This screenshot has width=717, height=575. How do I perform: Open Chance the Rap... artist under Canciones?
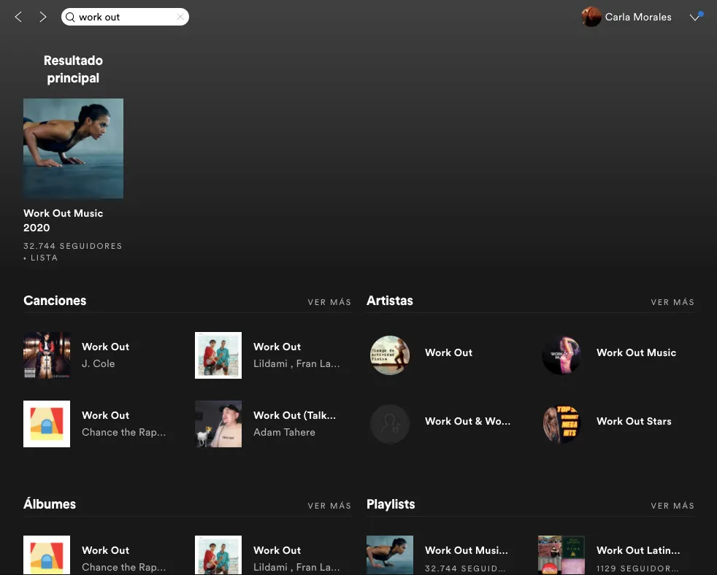point(123,432)
